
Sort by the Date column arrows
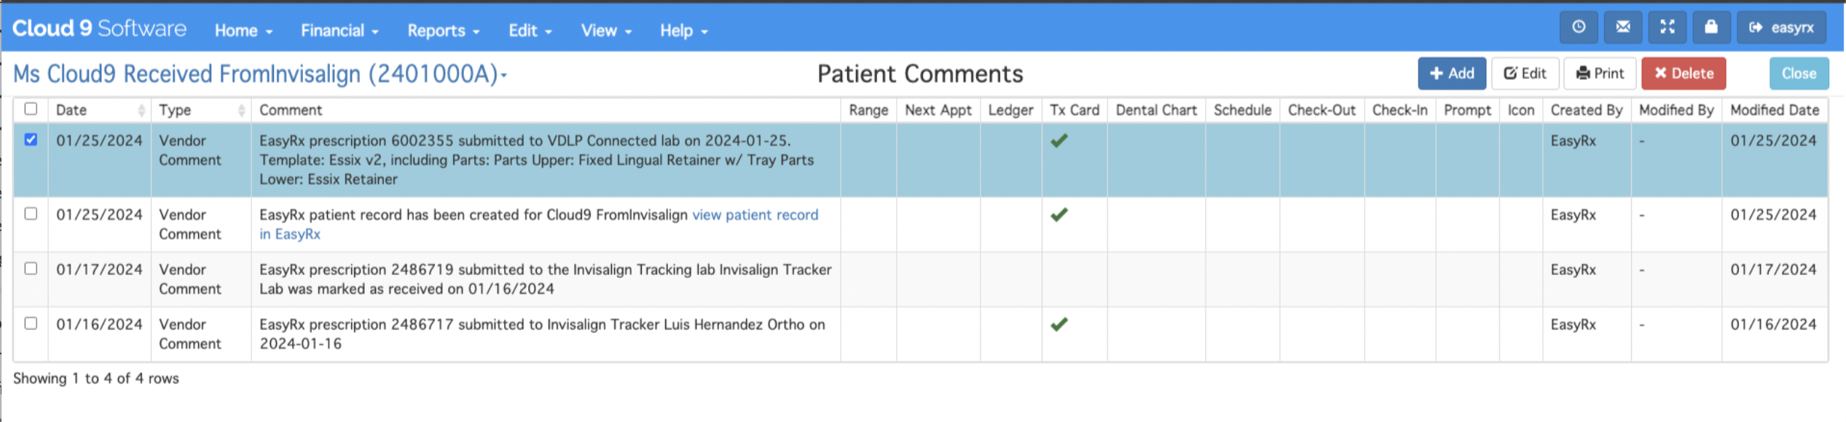click(141, 110)
